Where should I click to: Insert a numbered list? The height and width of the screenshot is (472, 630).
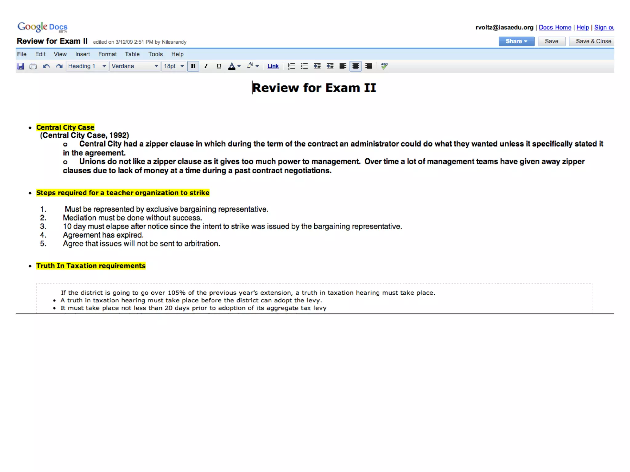291,66
